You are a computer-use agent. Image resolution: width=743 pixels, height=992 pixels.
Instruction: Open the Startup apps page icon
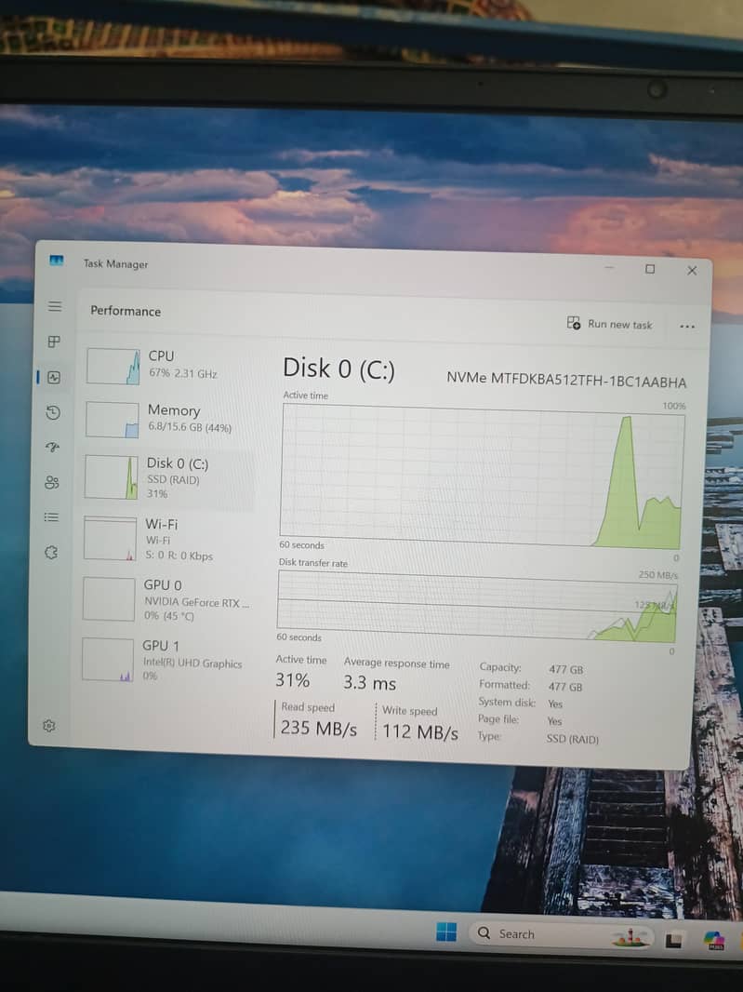[x=52, y=448]
